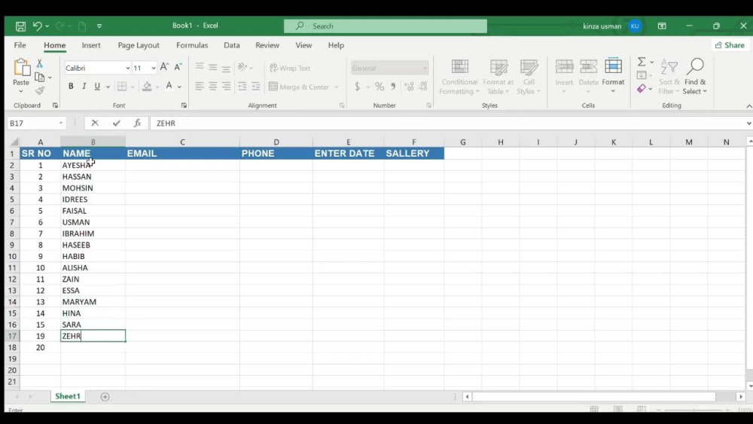Increase font size with larger A icon
This screenshot has width=753, height=424.
(x=164, y=67)
